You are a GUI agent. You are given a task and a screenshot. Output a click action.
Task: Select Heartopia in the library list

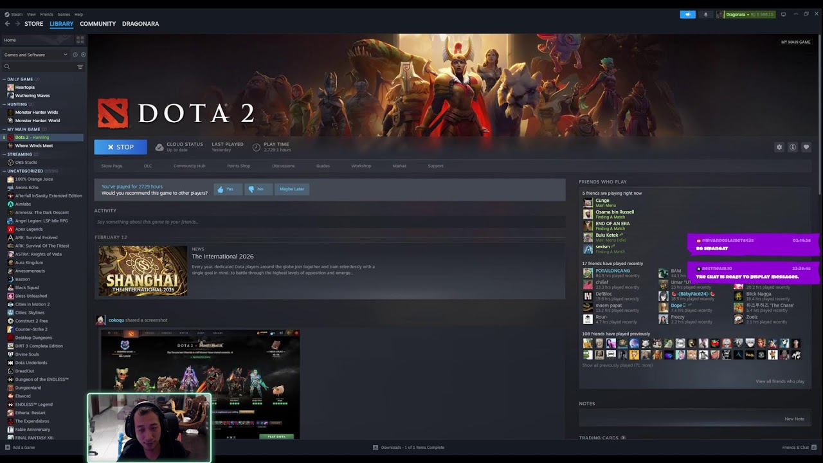(25, 87)
